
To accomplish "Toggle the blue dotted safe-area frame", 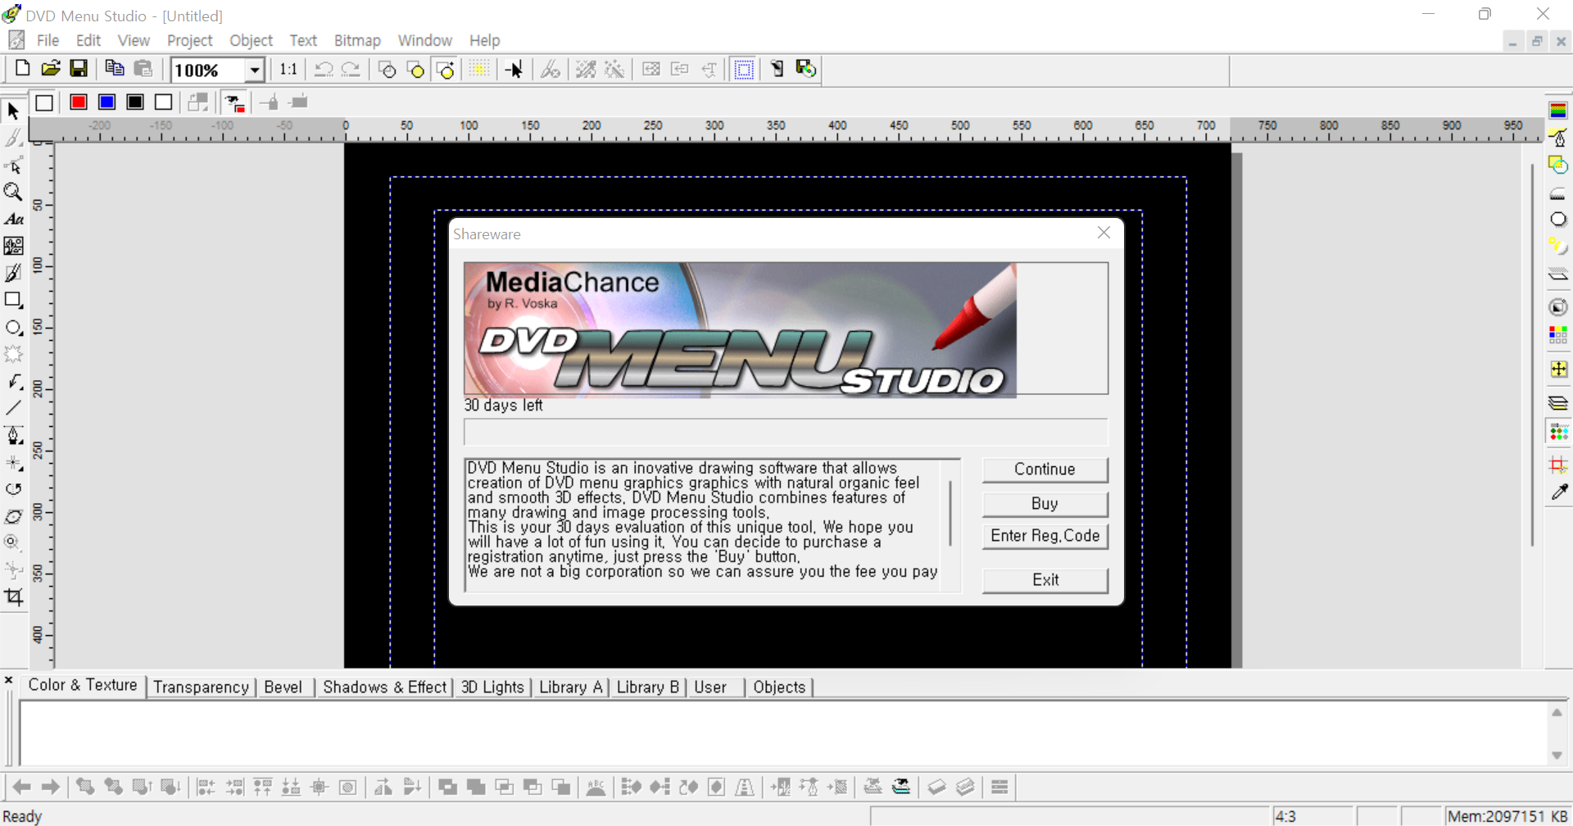I will tap(743, 69).
